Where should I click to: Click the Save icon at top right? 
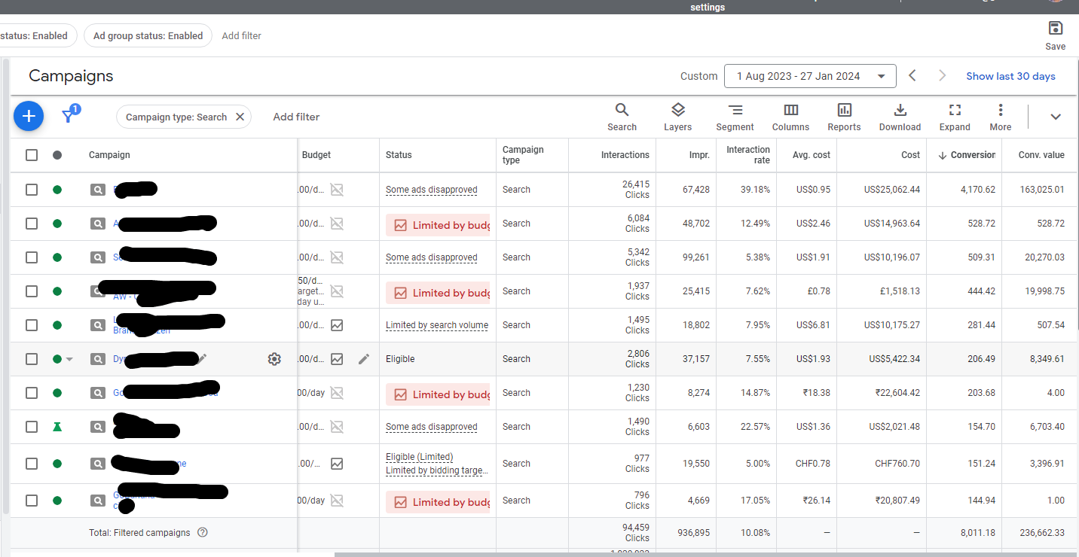click(x=1055, y=35)
